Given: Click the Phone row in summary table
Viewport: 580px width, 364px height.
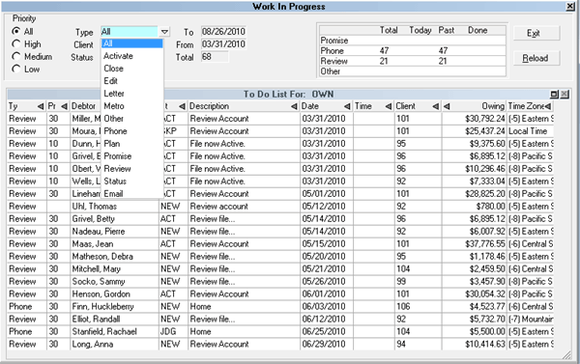Looking at the screenshot, I should (x=413, y=50).
